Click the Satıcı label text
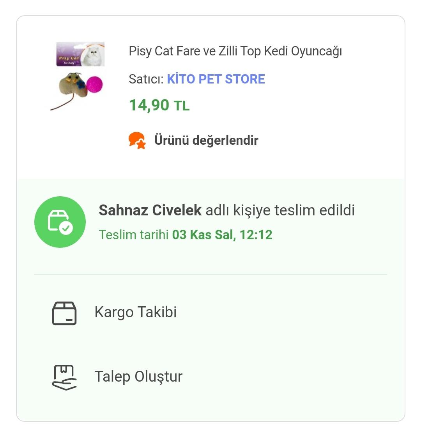Screen dimensions: 421x446 pyautogui.click(x=146, y=79)
